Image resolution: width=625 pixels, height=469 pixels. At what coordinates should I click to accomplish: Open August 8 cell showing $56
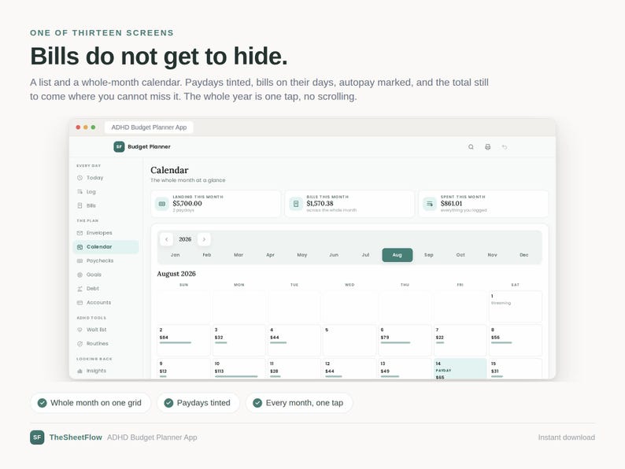pos(516,340)
